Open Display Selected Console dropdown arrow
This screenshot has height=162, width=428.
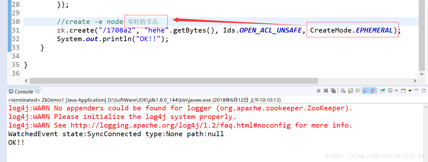396,91
